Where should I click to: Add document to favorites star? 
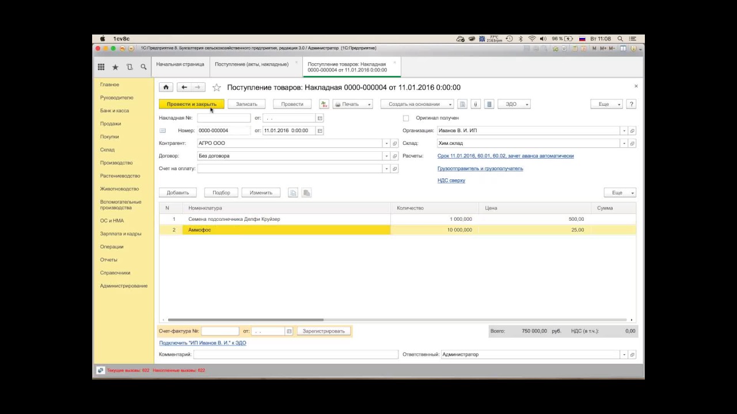216,87
